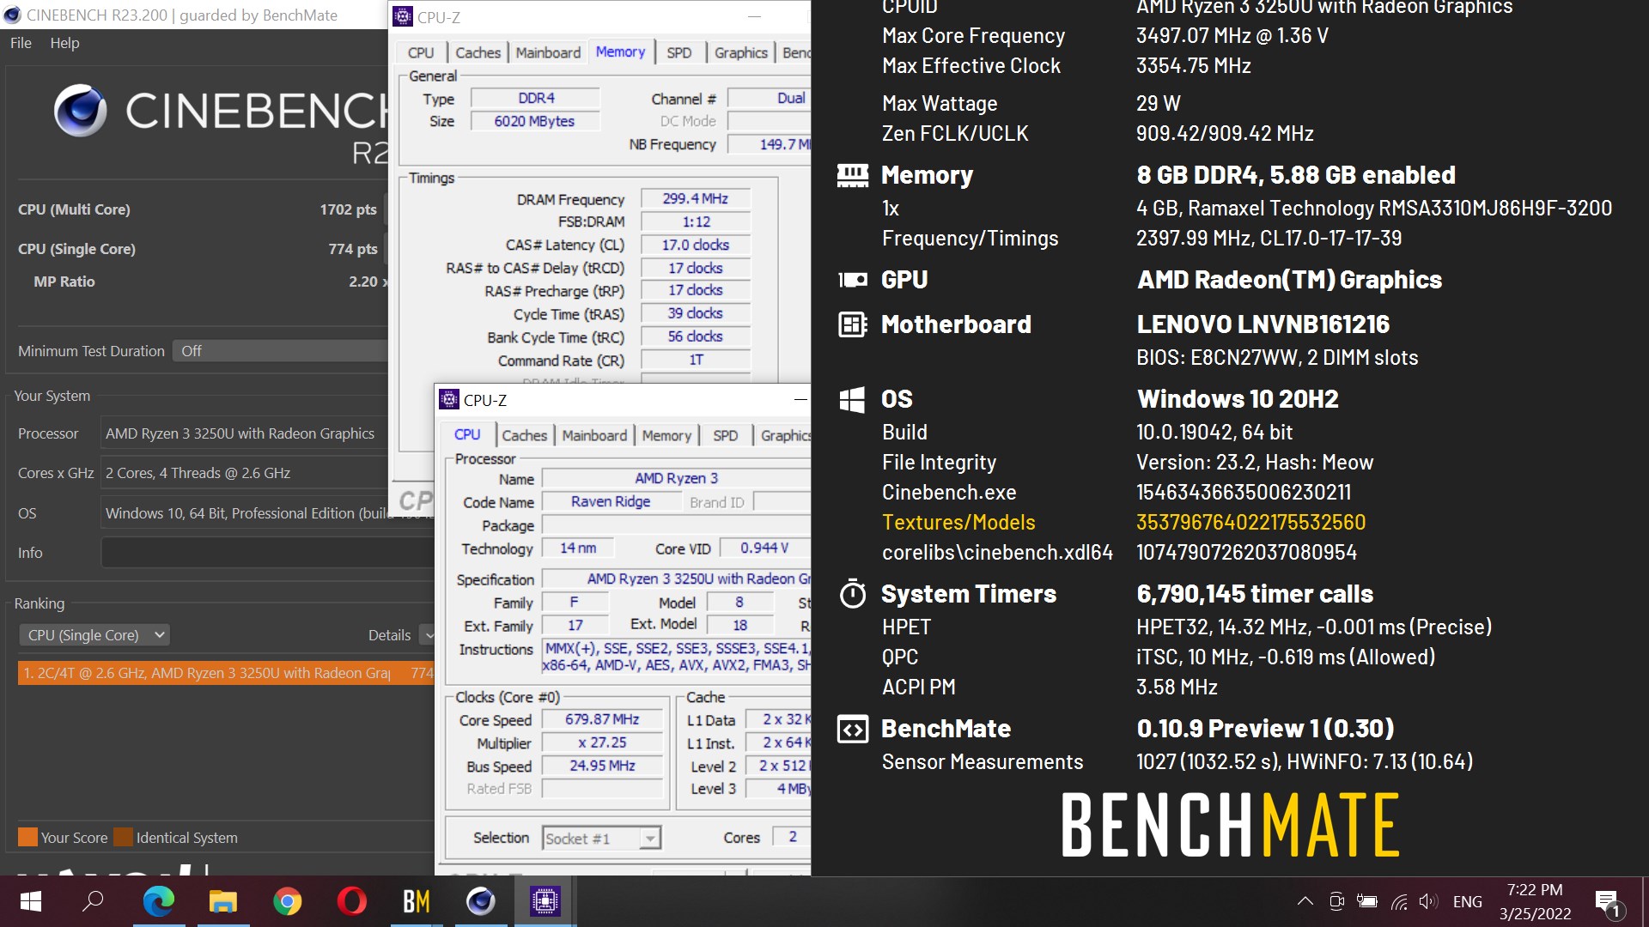Click the battery status tray icon

coord(1366,901)
